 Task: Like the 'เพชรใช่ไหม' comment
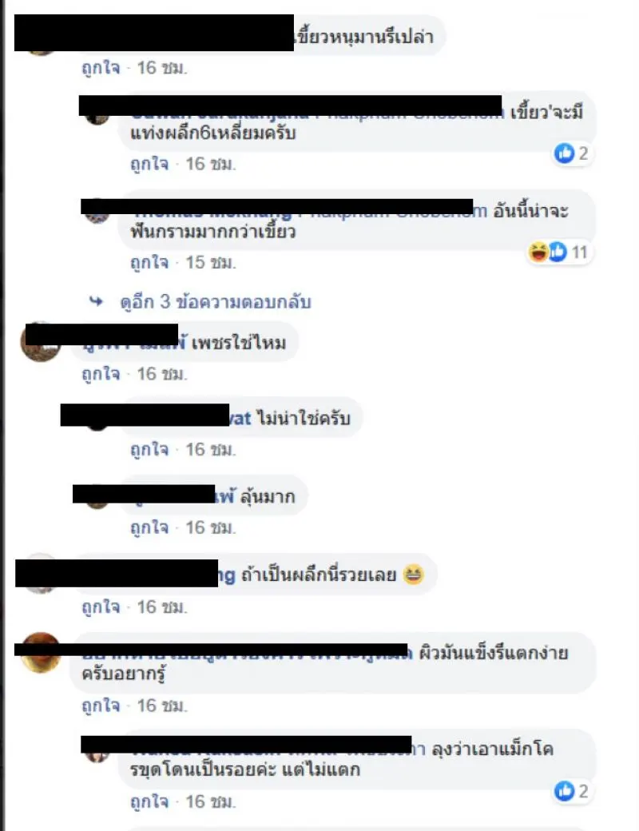(101, 374)
